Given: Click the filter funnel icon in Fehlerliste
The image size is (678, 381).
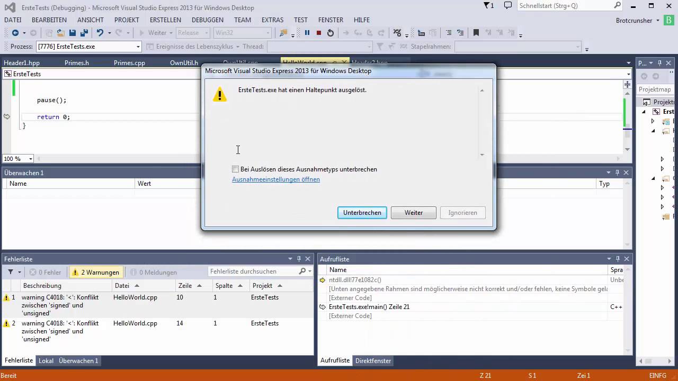Looking at the screenshot, I should (11, 272).
